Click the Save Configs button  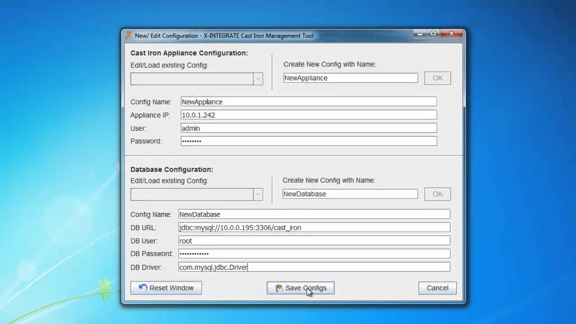[x=301, y=288]
